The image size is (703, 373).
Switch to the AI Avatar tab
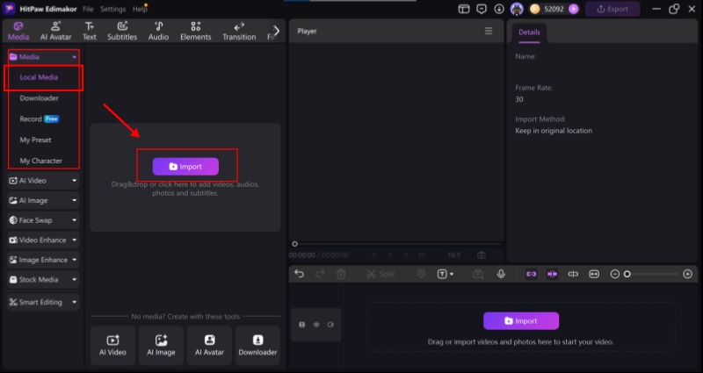pos(55,31)
